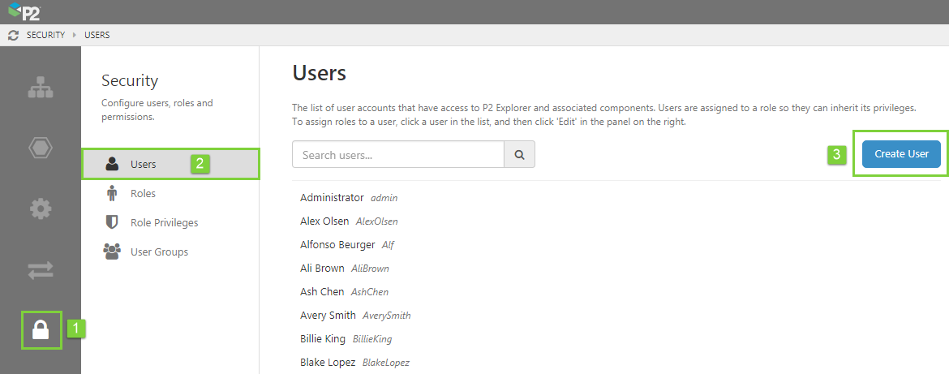Open the hierarchy tree sidebar icon
Viewport: 949px width, 374px height.
(x=41, y=88)
